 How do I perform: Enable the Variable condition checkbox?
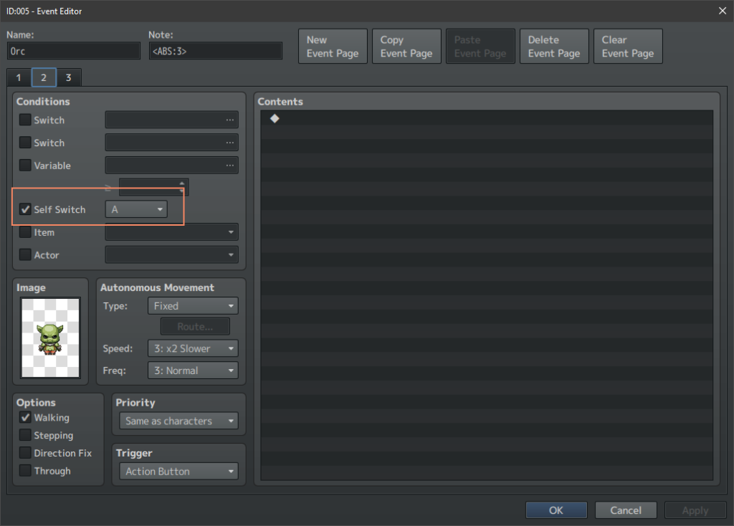tap(25, 166)
